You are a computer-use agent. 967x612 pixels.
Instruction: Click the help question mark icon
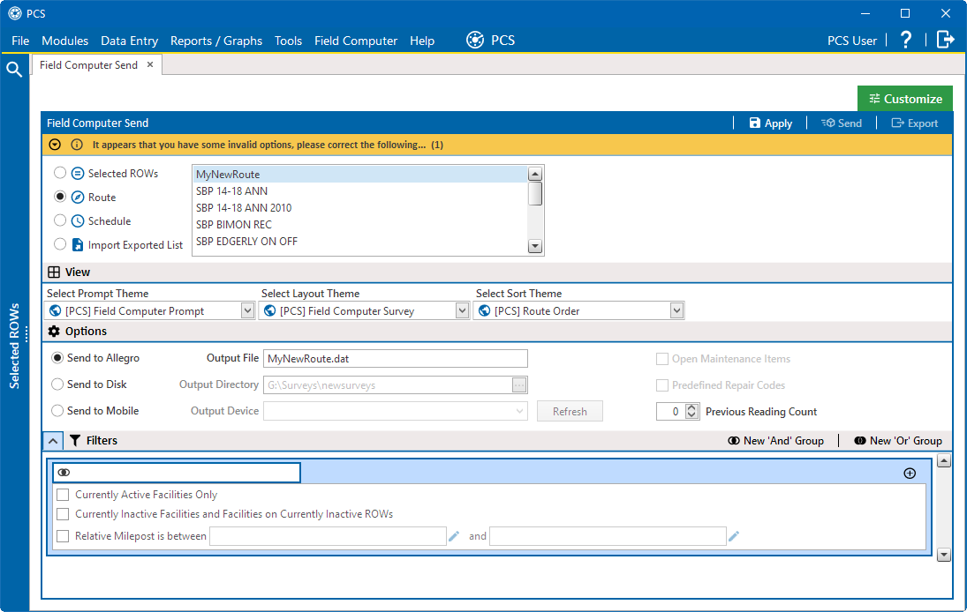pos(906,40)
